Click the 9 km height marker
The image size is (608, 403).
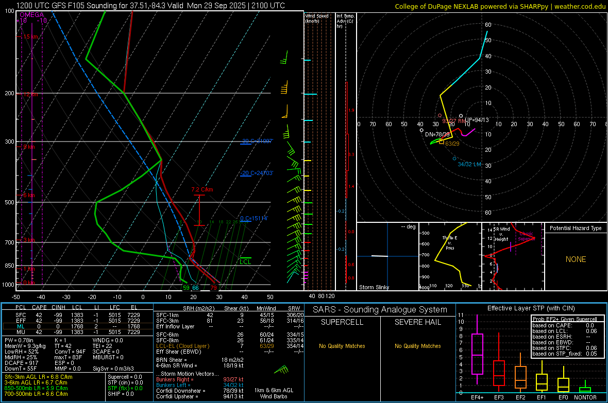(x=29, y=147)
